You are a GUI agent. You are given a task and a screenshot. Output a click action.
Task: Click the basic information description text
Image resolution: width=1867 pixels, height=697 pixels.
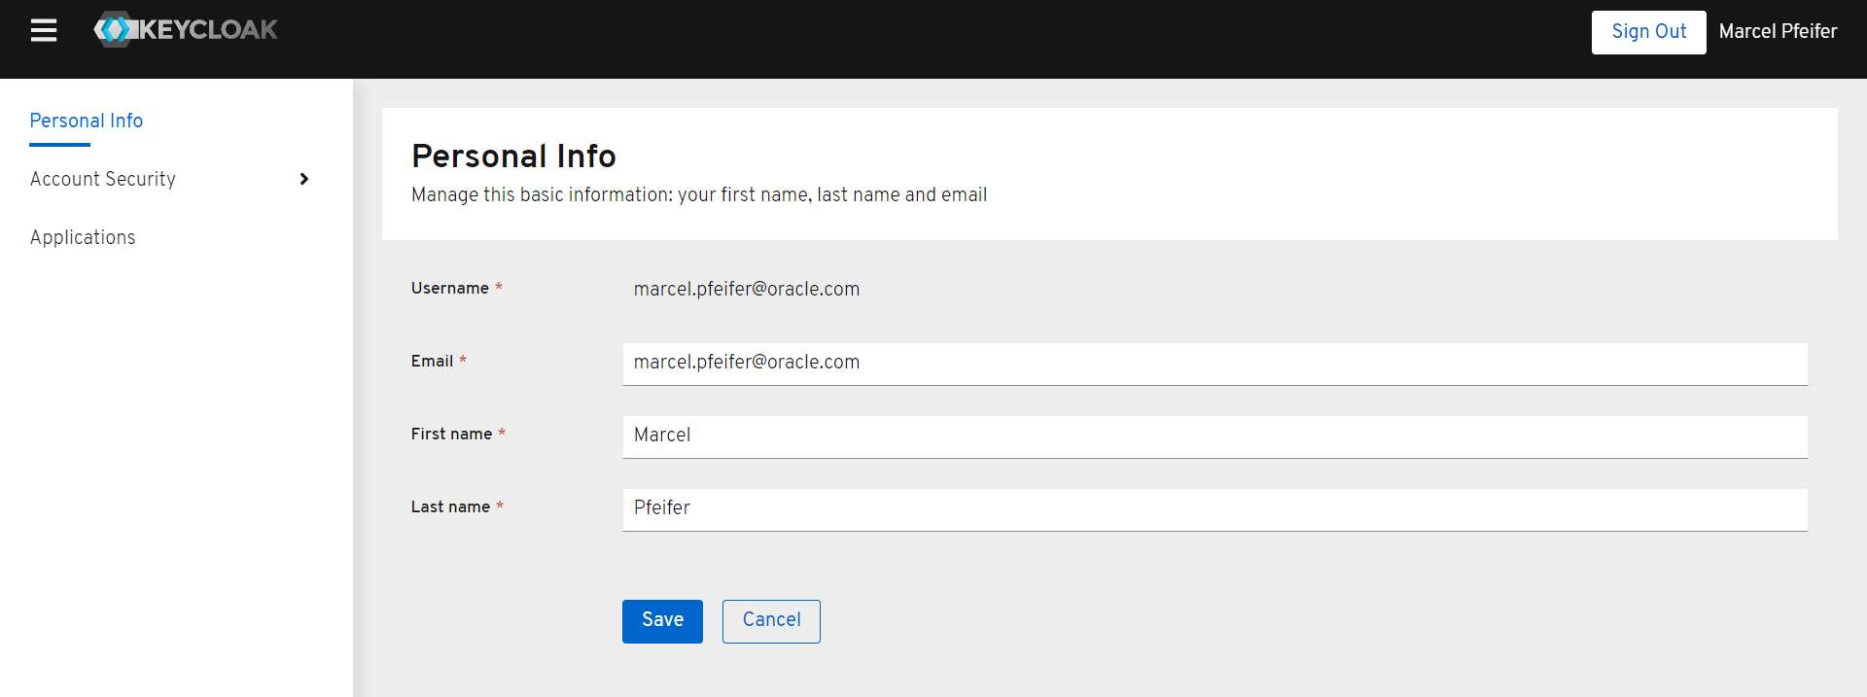pos(698,194)
